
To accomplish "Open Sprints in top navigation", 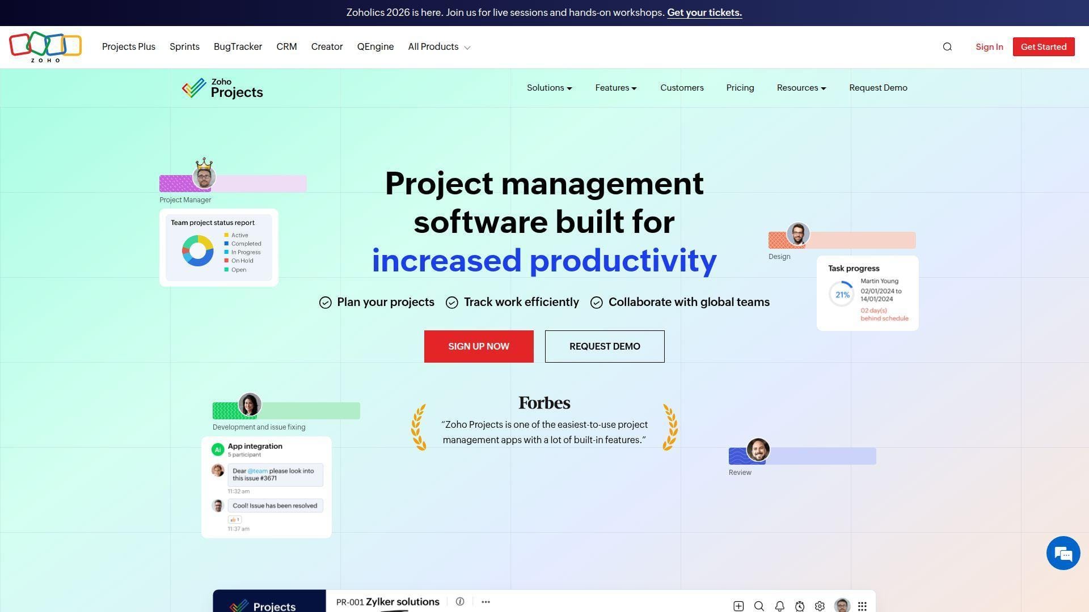I will 184,47.
